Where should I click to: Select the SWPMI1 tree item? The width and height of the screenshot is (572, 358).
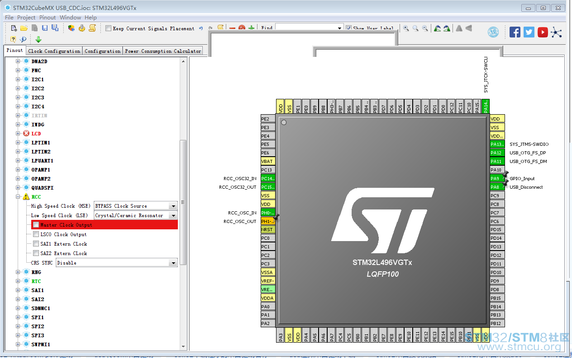tap(41, 344)
